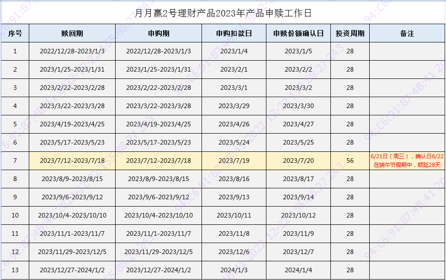Click cell 2023/3/30
The image size is (446, 280).
click(298, 106)
